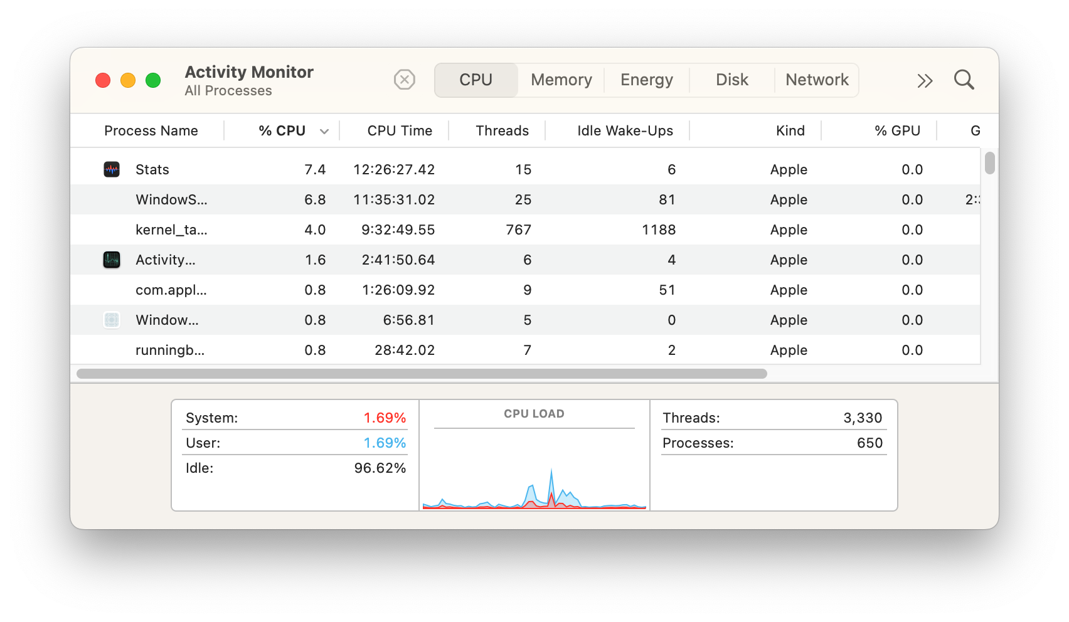Click CPU time value 12:26:27.42

pos(394,169)
